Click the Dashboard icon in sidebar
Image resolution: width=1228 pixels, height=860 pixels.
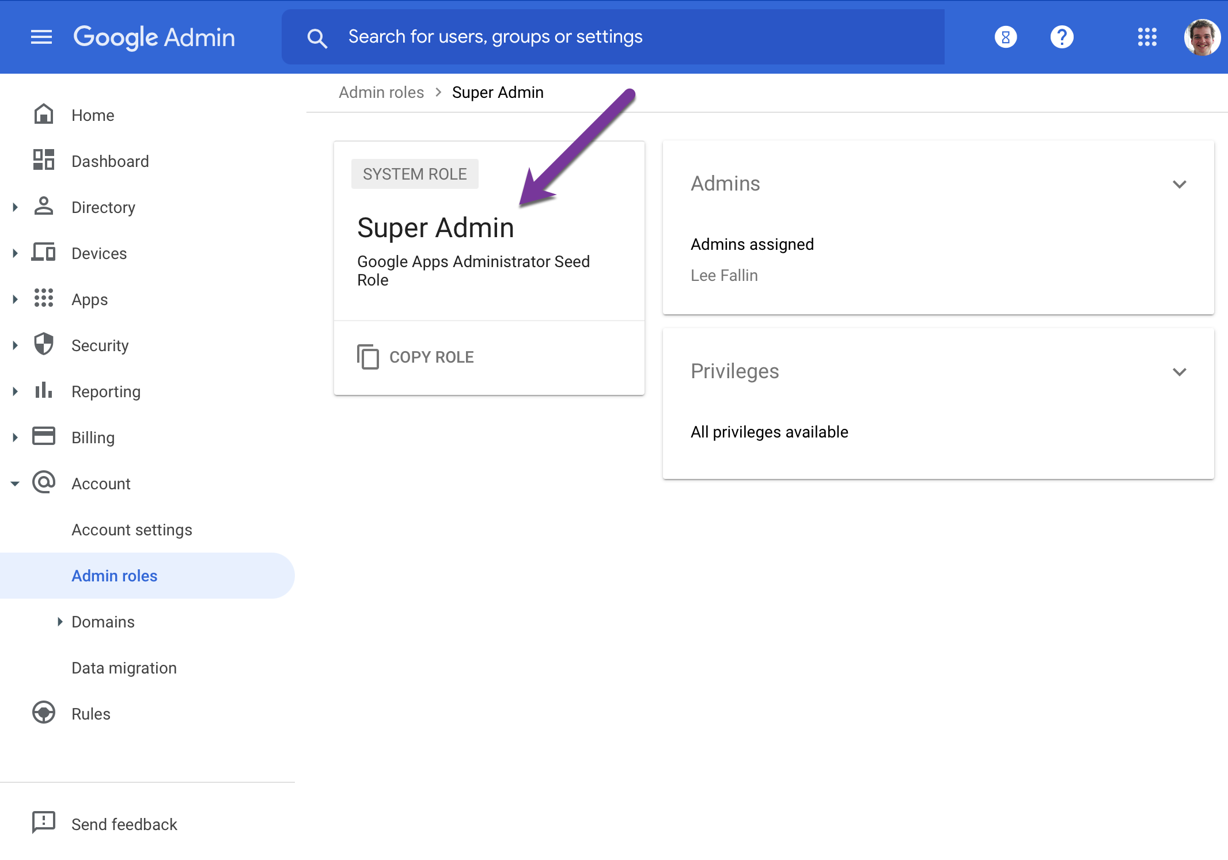44,160
